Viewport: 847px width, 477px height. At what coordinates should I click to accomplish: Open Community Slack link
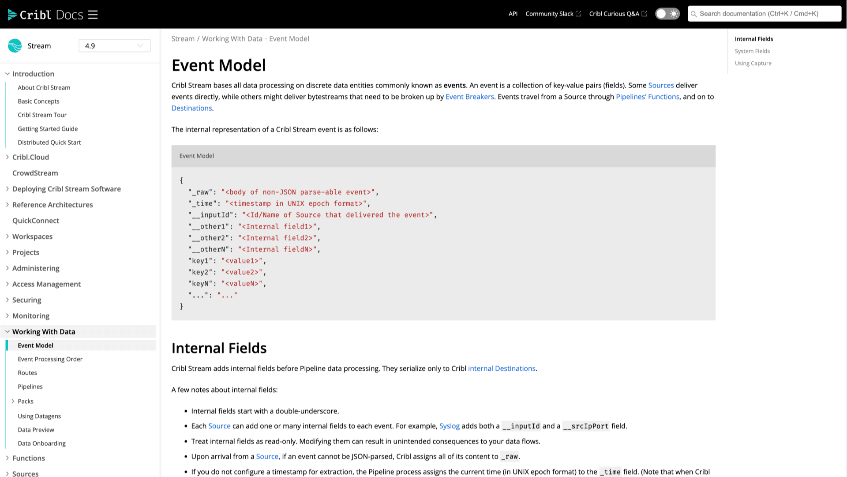coord(549,14)
